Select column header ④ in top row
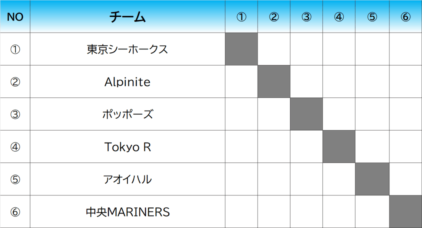The height and width of the screenshot is (228, 422). coord(339,17)
